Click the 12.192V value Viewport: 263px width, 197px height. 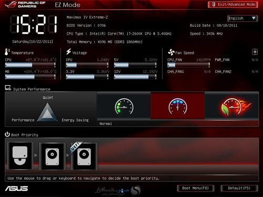tap(150, 71)
